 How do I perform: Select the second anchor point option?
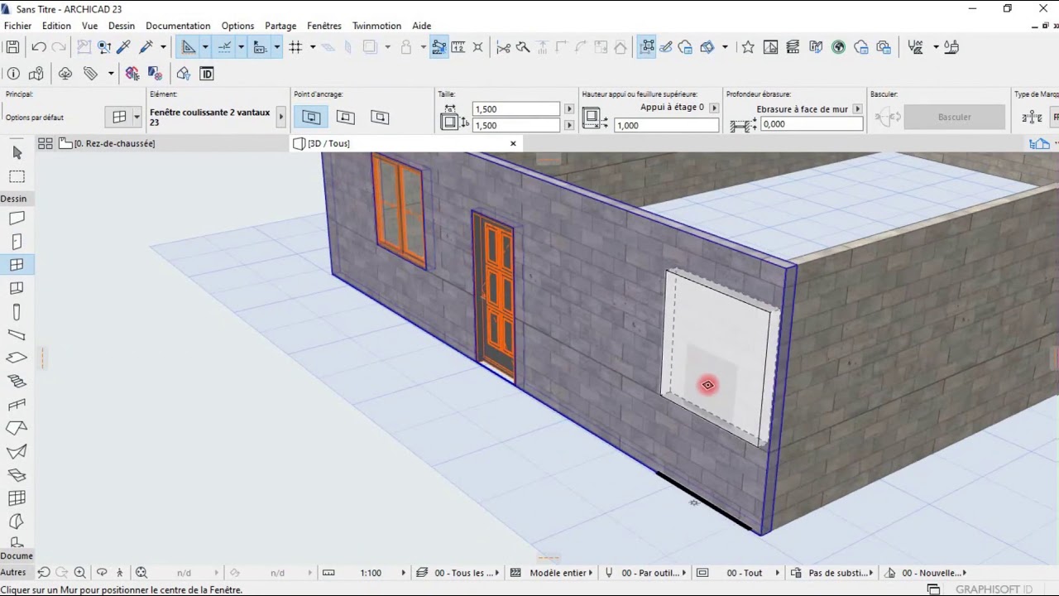click(346, 117)
